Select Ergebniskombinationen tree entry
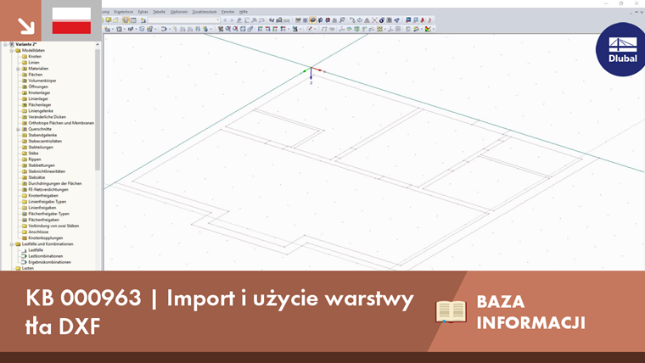645x363 pixels. coord(49,262)
